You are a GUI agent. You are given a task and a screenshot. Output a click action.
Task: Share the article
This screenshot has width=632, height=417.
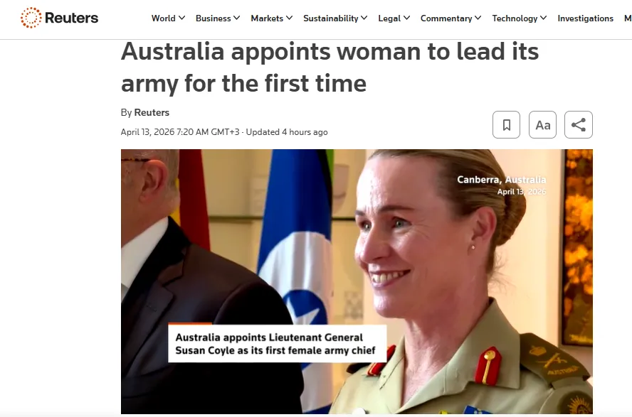pos(579,124)
